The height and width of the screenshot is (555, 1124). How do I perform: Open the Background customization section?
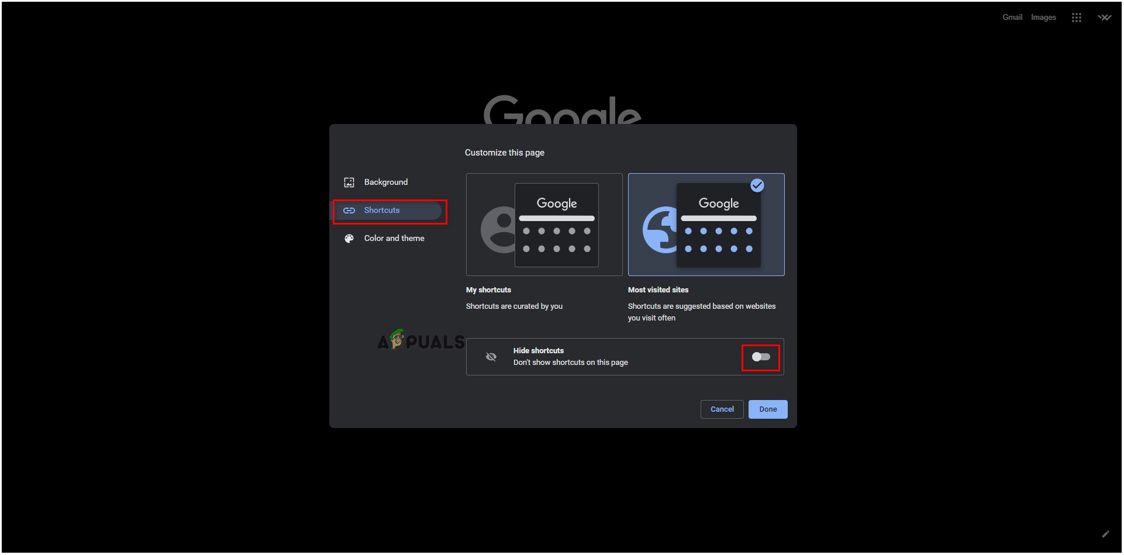click(x=386, y=182)
